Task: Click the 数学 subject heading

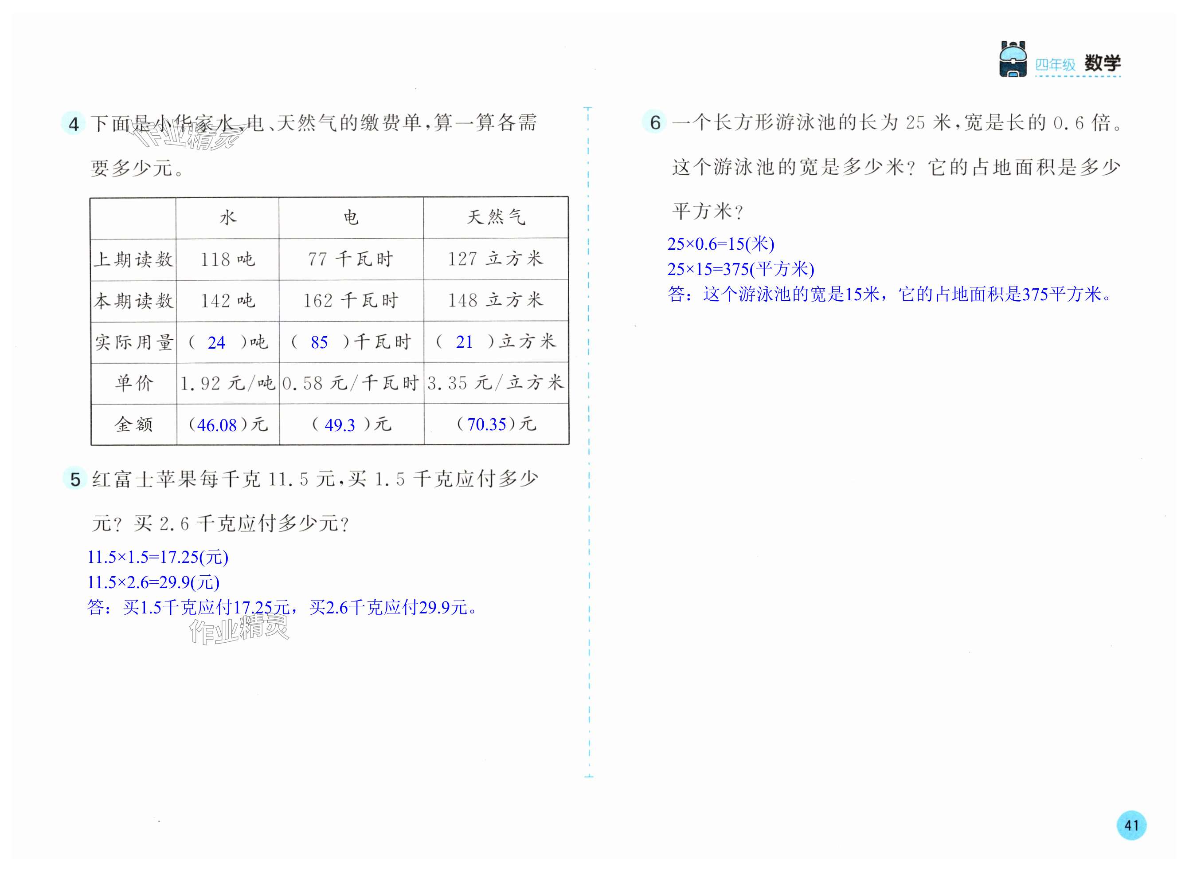Action: (1103, 63)
